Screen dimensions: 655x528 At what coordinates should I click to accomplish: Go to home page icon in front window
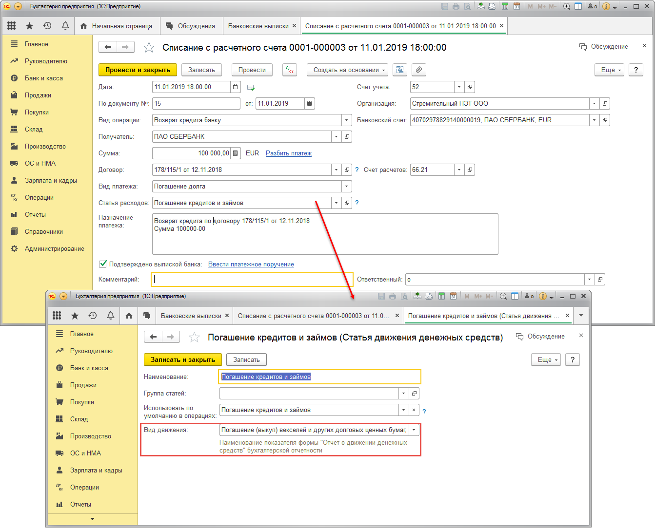[129, 316]
